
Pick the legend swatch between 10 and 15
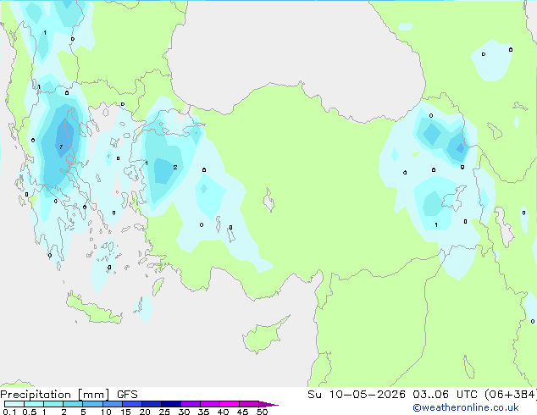point(112,404)
